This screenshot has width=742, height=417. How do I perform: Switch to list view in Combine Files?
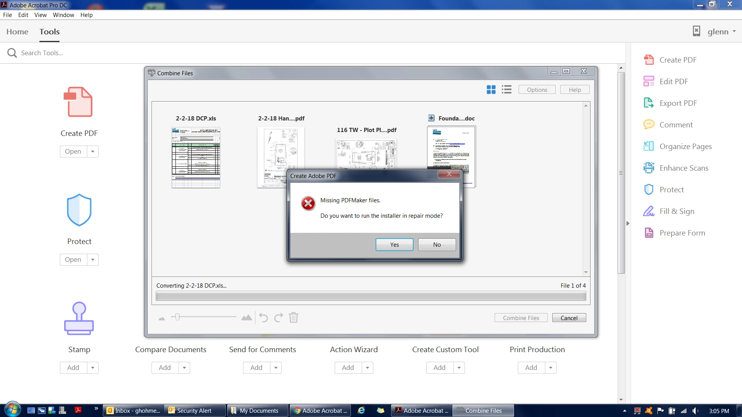click(506, 90)
